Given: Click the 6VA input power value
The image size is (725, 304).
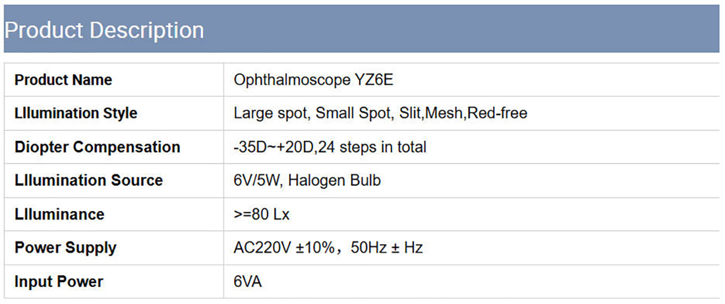Looking at the screenshot, I should tap(248, 282).
